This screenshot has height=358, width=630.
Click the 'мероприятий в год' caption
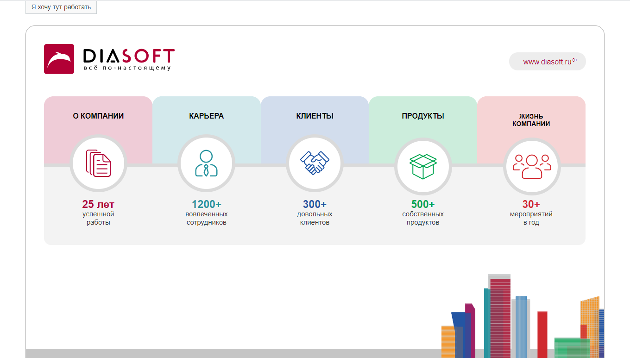coord(531,218)
